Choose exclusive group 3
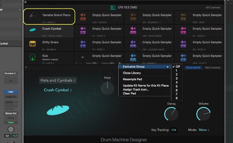Viewport: 233px width, 143px height. [x=176, y=78]
